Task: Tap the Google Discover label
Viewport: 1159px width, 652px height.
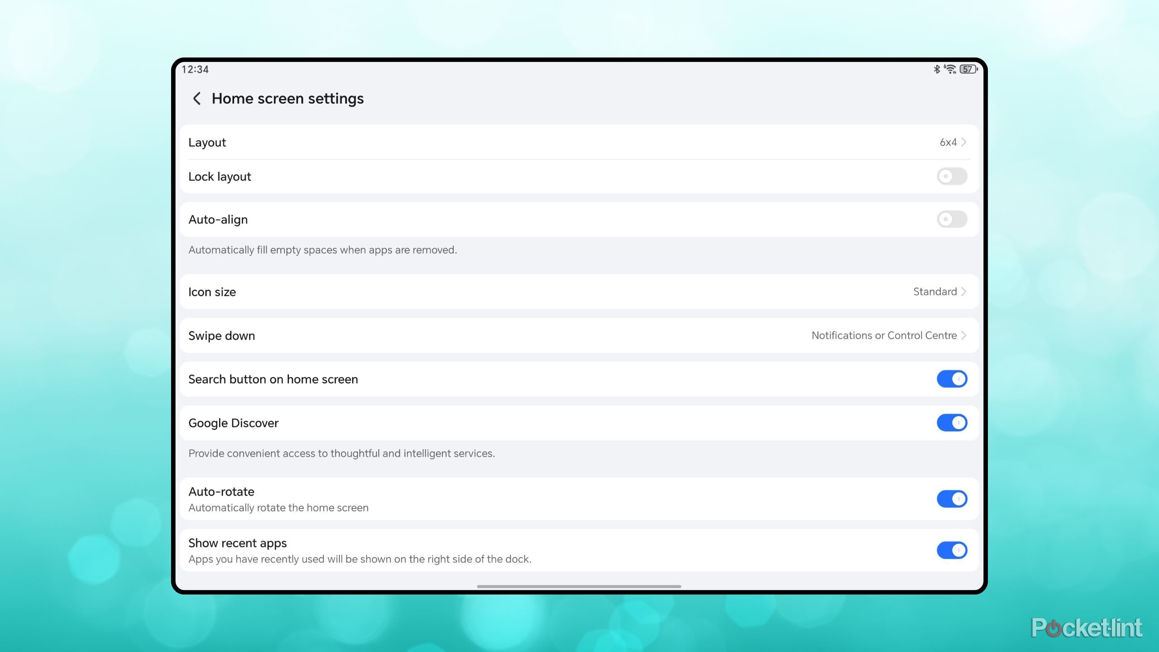Action: click(233, 423)
